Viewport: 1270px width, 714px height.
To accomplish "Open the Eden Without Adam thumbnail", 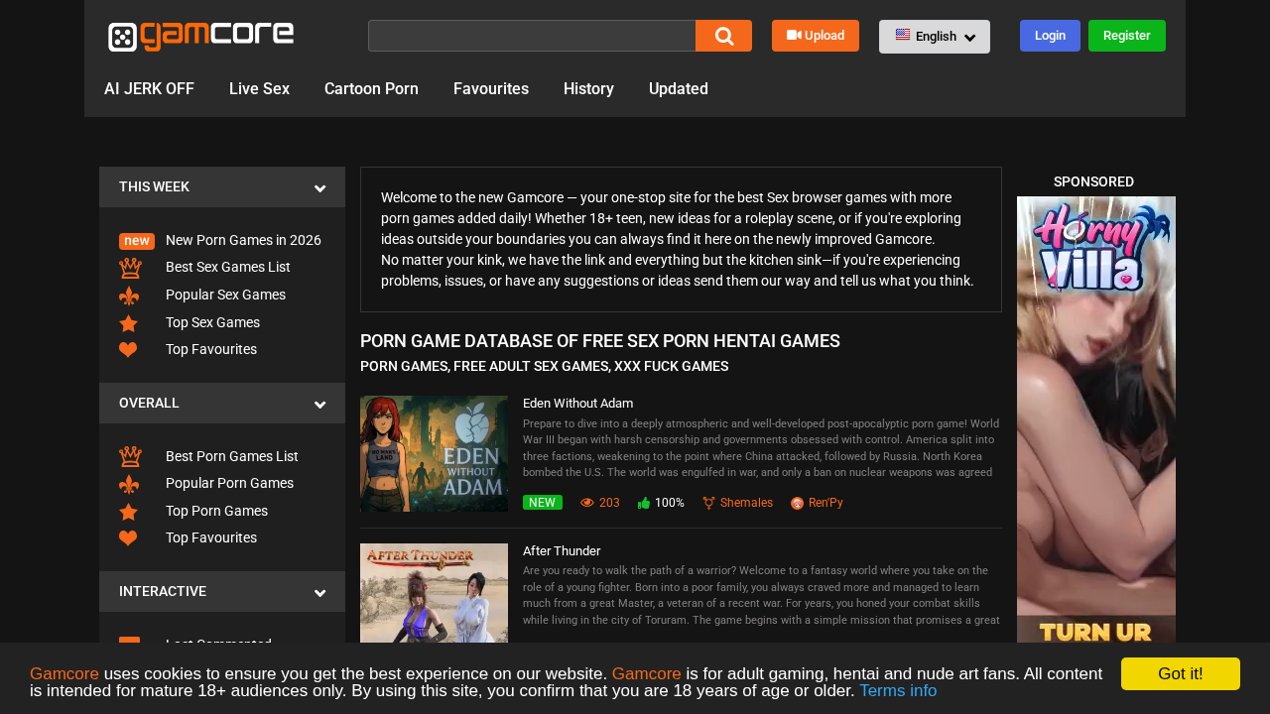I will coord(434,453).
